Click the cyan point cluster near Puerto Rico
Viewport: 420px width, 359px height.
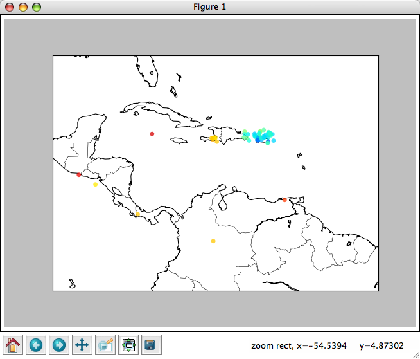[x=261, y=136]
